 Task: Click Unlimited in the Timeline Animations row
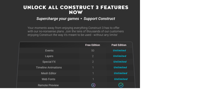tap(120, 67)
